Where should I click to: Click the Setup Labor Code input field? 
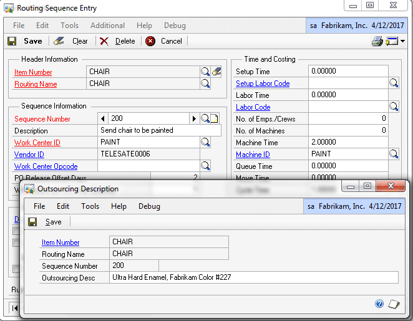coord(348,83)
